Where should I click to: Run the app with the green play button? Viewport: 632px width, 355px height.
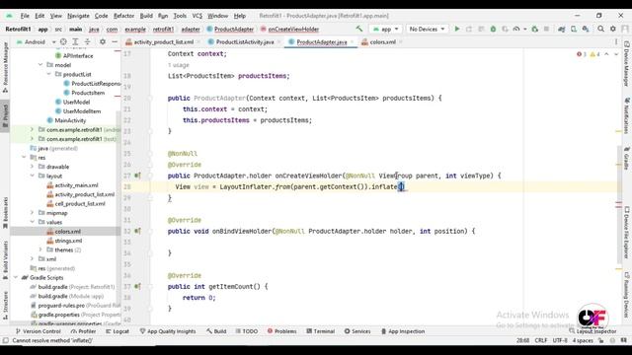pyautogui.click(x=456, y=29)
